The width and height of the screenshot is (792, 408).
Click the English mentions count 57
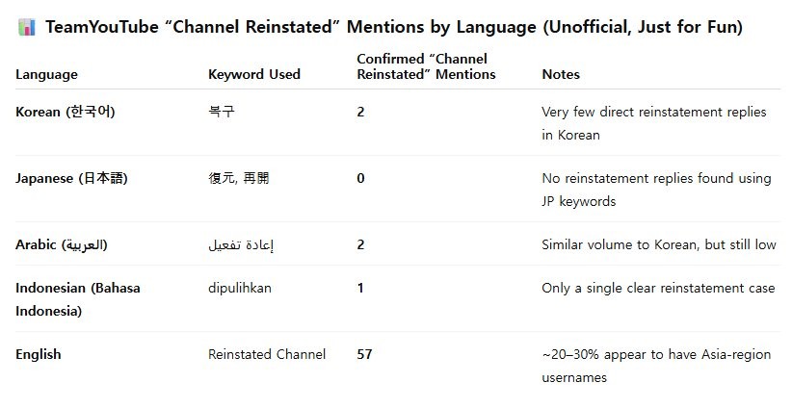coord(364,354)
